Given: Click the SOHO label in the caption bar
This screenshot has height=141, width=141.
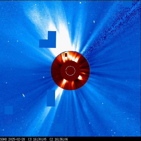Looking at the screenshot, I should point(4,139).
